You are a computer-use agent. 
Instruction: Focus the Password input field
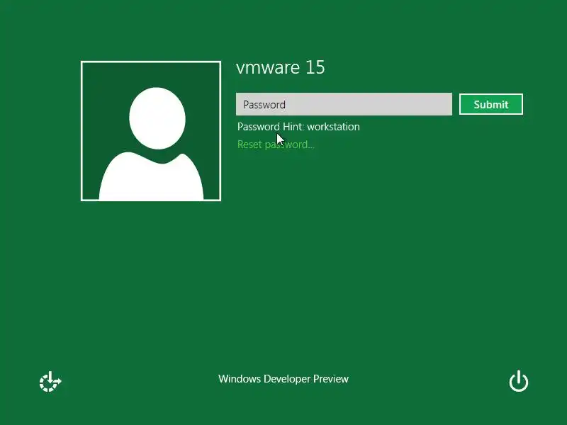(344, 104)
